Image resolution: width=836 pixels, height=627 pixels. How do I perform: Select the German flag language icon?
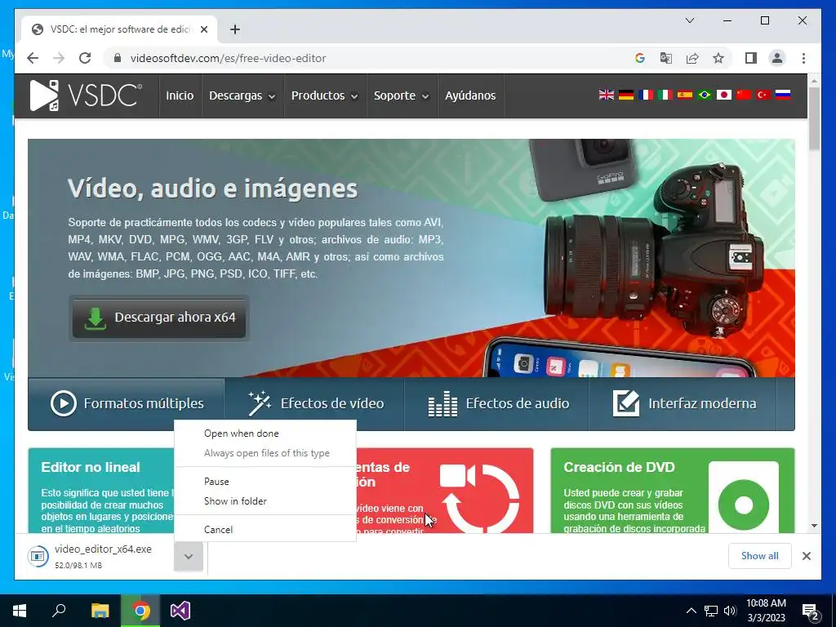coord(626,95)
